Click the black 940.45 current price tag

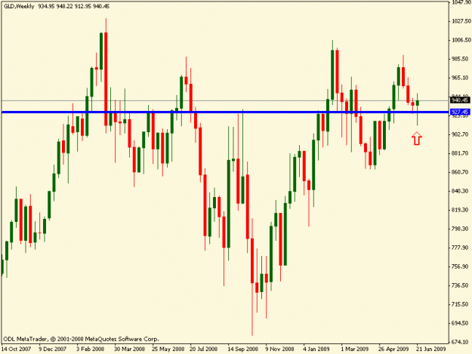point(460,100)
